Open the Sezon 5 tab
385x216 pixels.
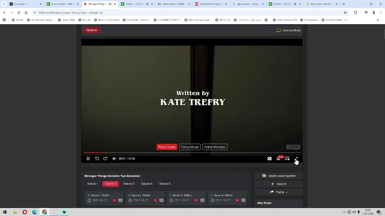click(165, 184)
